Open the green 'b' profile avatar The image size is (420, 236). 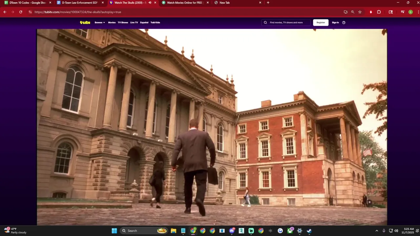410,12
